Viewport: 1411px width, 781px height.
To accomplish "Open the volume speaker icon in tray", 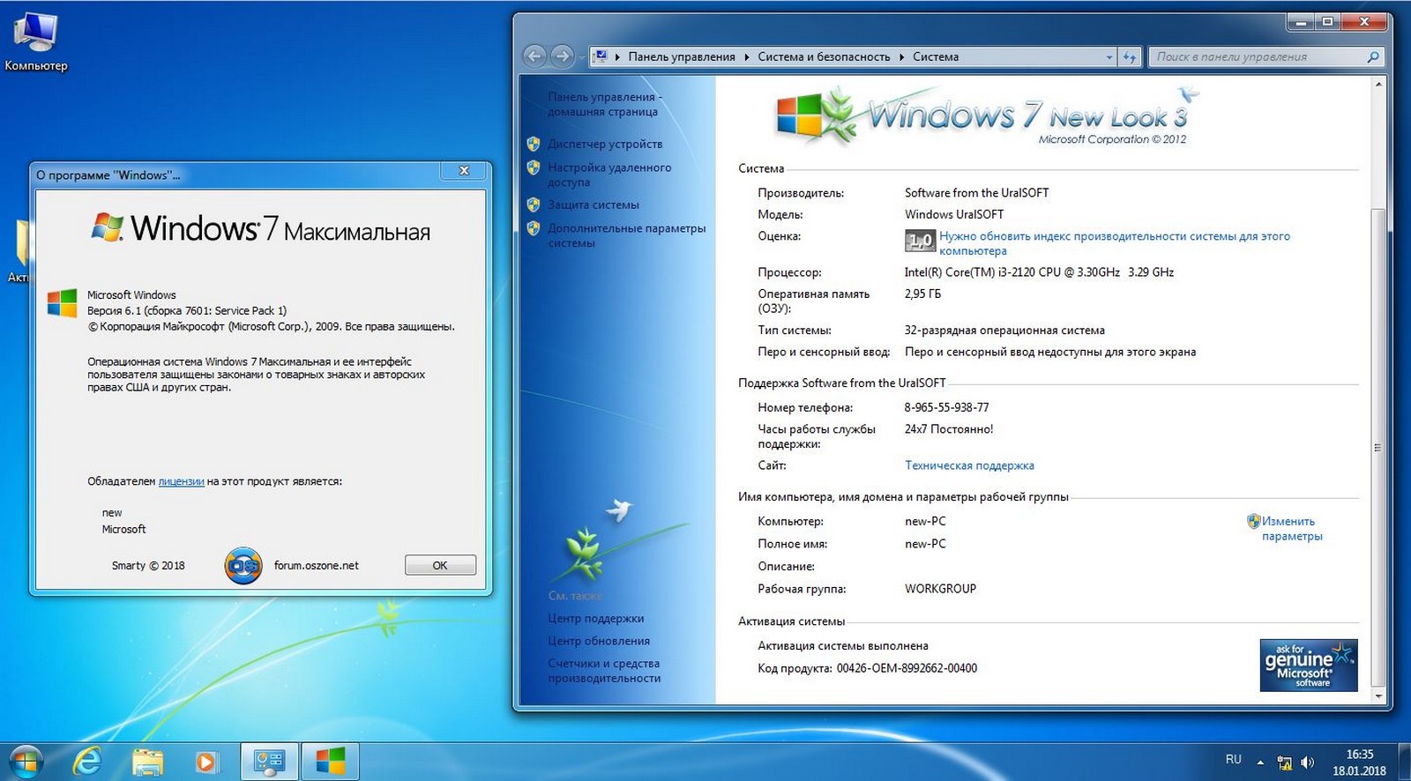I will pos(1307,762).
